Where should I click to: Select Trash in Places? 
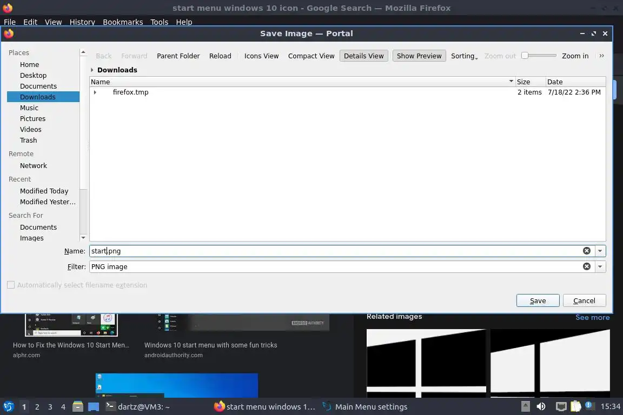click(28, 140)
